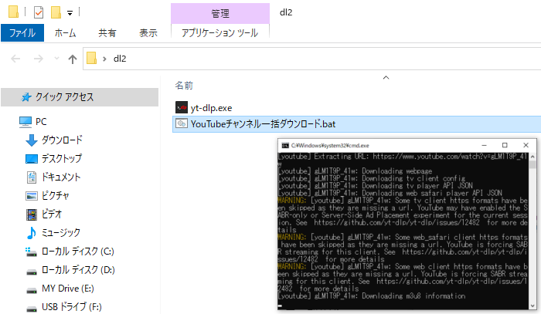Open the ミュージック folder
The height and width of the screenshot is (314, 541).
[61, 233]
